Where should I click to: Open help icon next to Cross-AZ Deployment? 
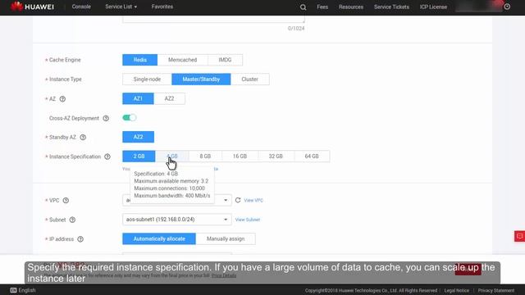pos(106,118)
